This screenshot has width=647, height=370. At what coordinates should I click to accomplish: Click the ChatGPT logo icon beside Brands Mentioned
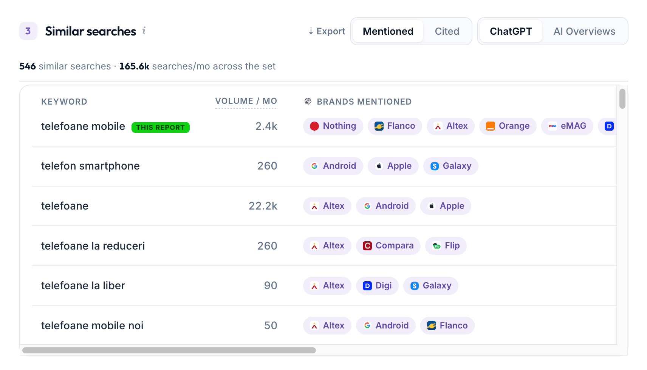point(308,101)
